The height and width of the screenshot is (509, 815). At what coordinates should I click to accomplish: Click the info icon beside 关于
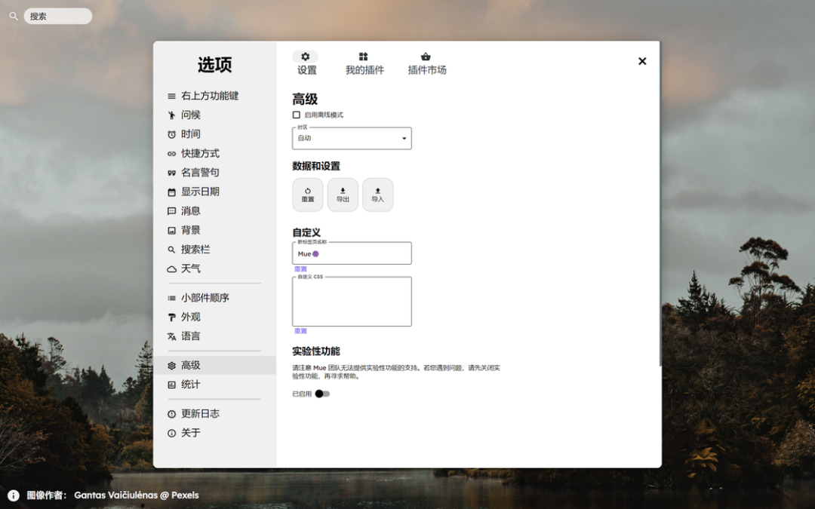tap(171, 433)
